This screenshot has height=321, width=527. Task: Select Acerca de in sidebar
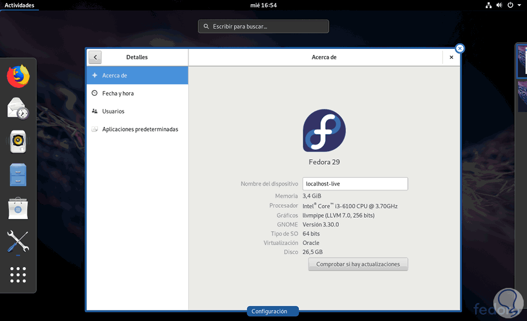point(137,75)
